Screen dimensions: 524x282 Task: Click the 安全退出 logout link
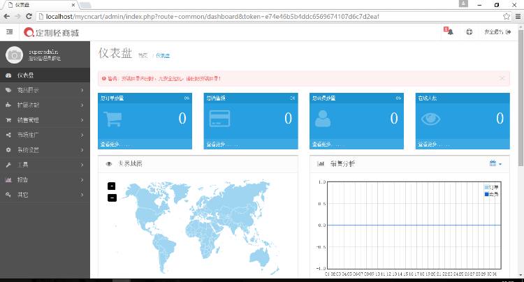[x=497, y=32]
